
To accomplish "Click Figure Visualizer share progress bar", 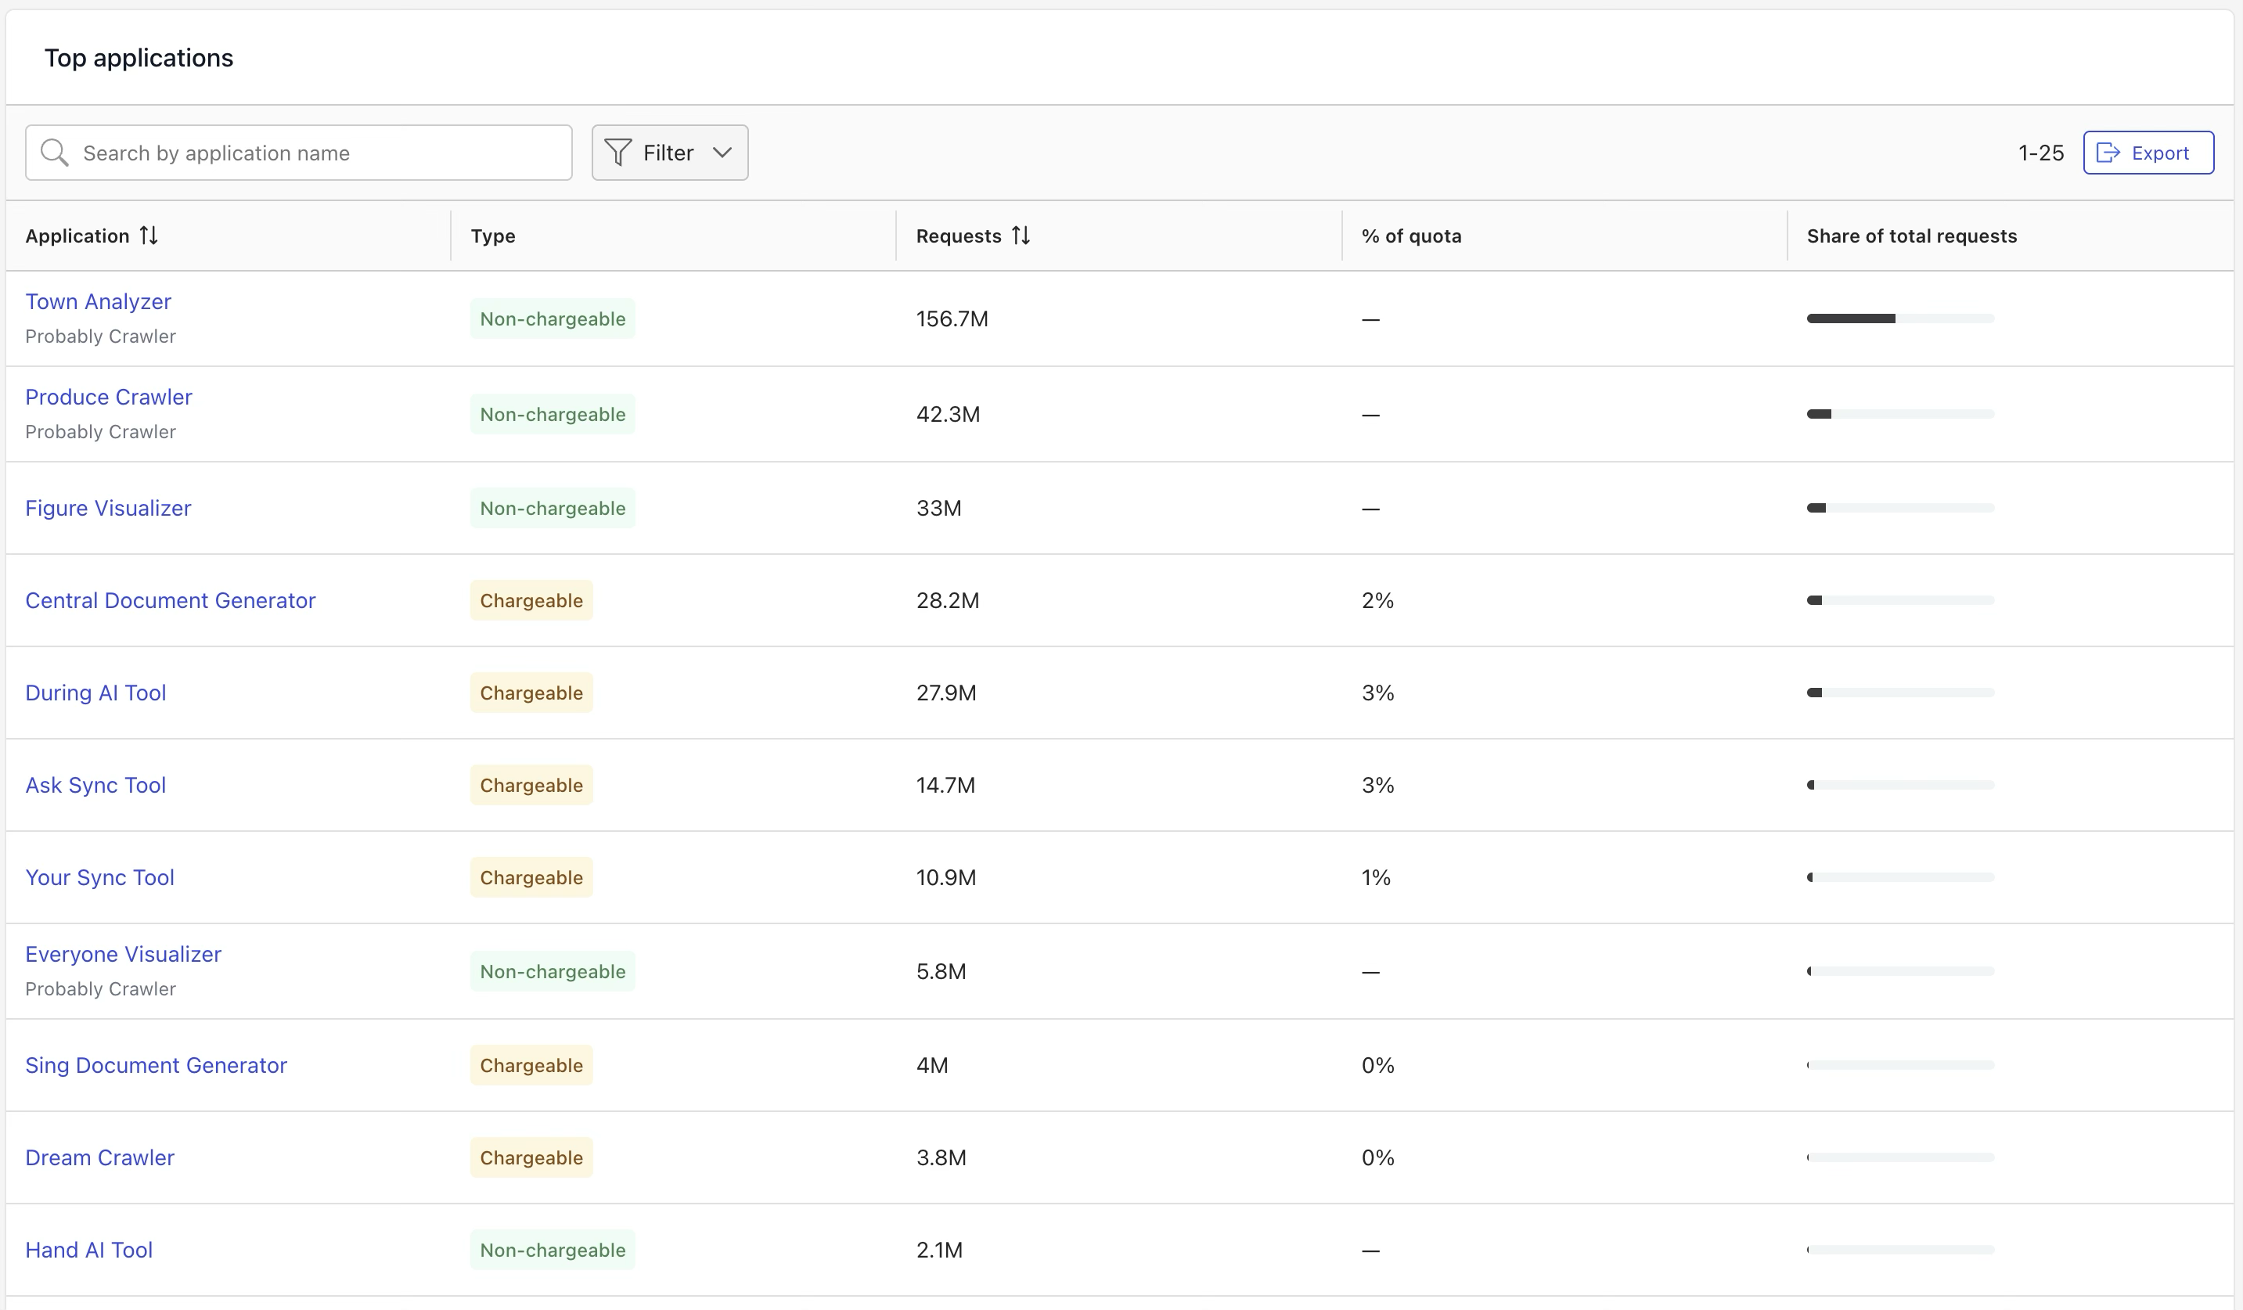I will click(x=1900, y=508).
